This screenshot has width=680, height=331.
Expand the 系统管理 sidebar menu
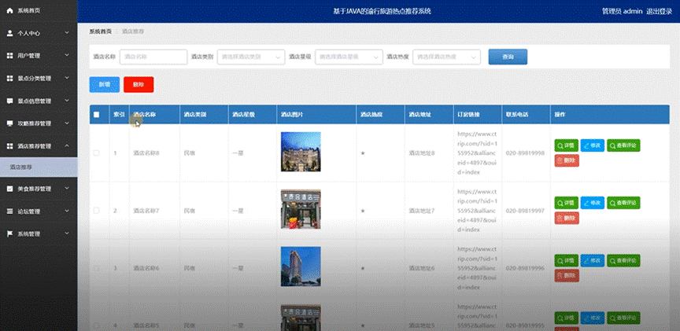click(x=39, y=234)
